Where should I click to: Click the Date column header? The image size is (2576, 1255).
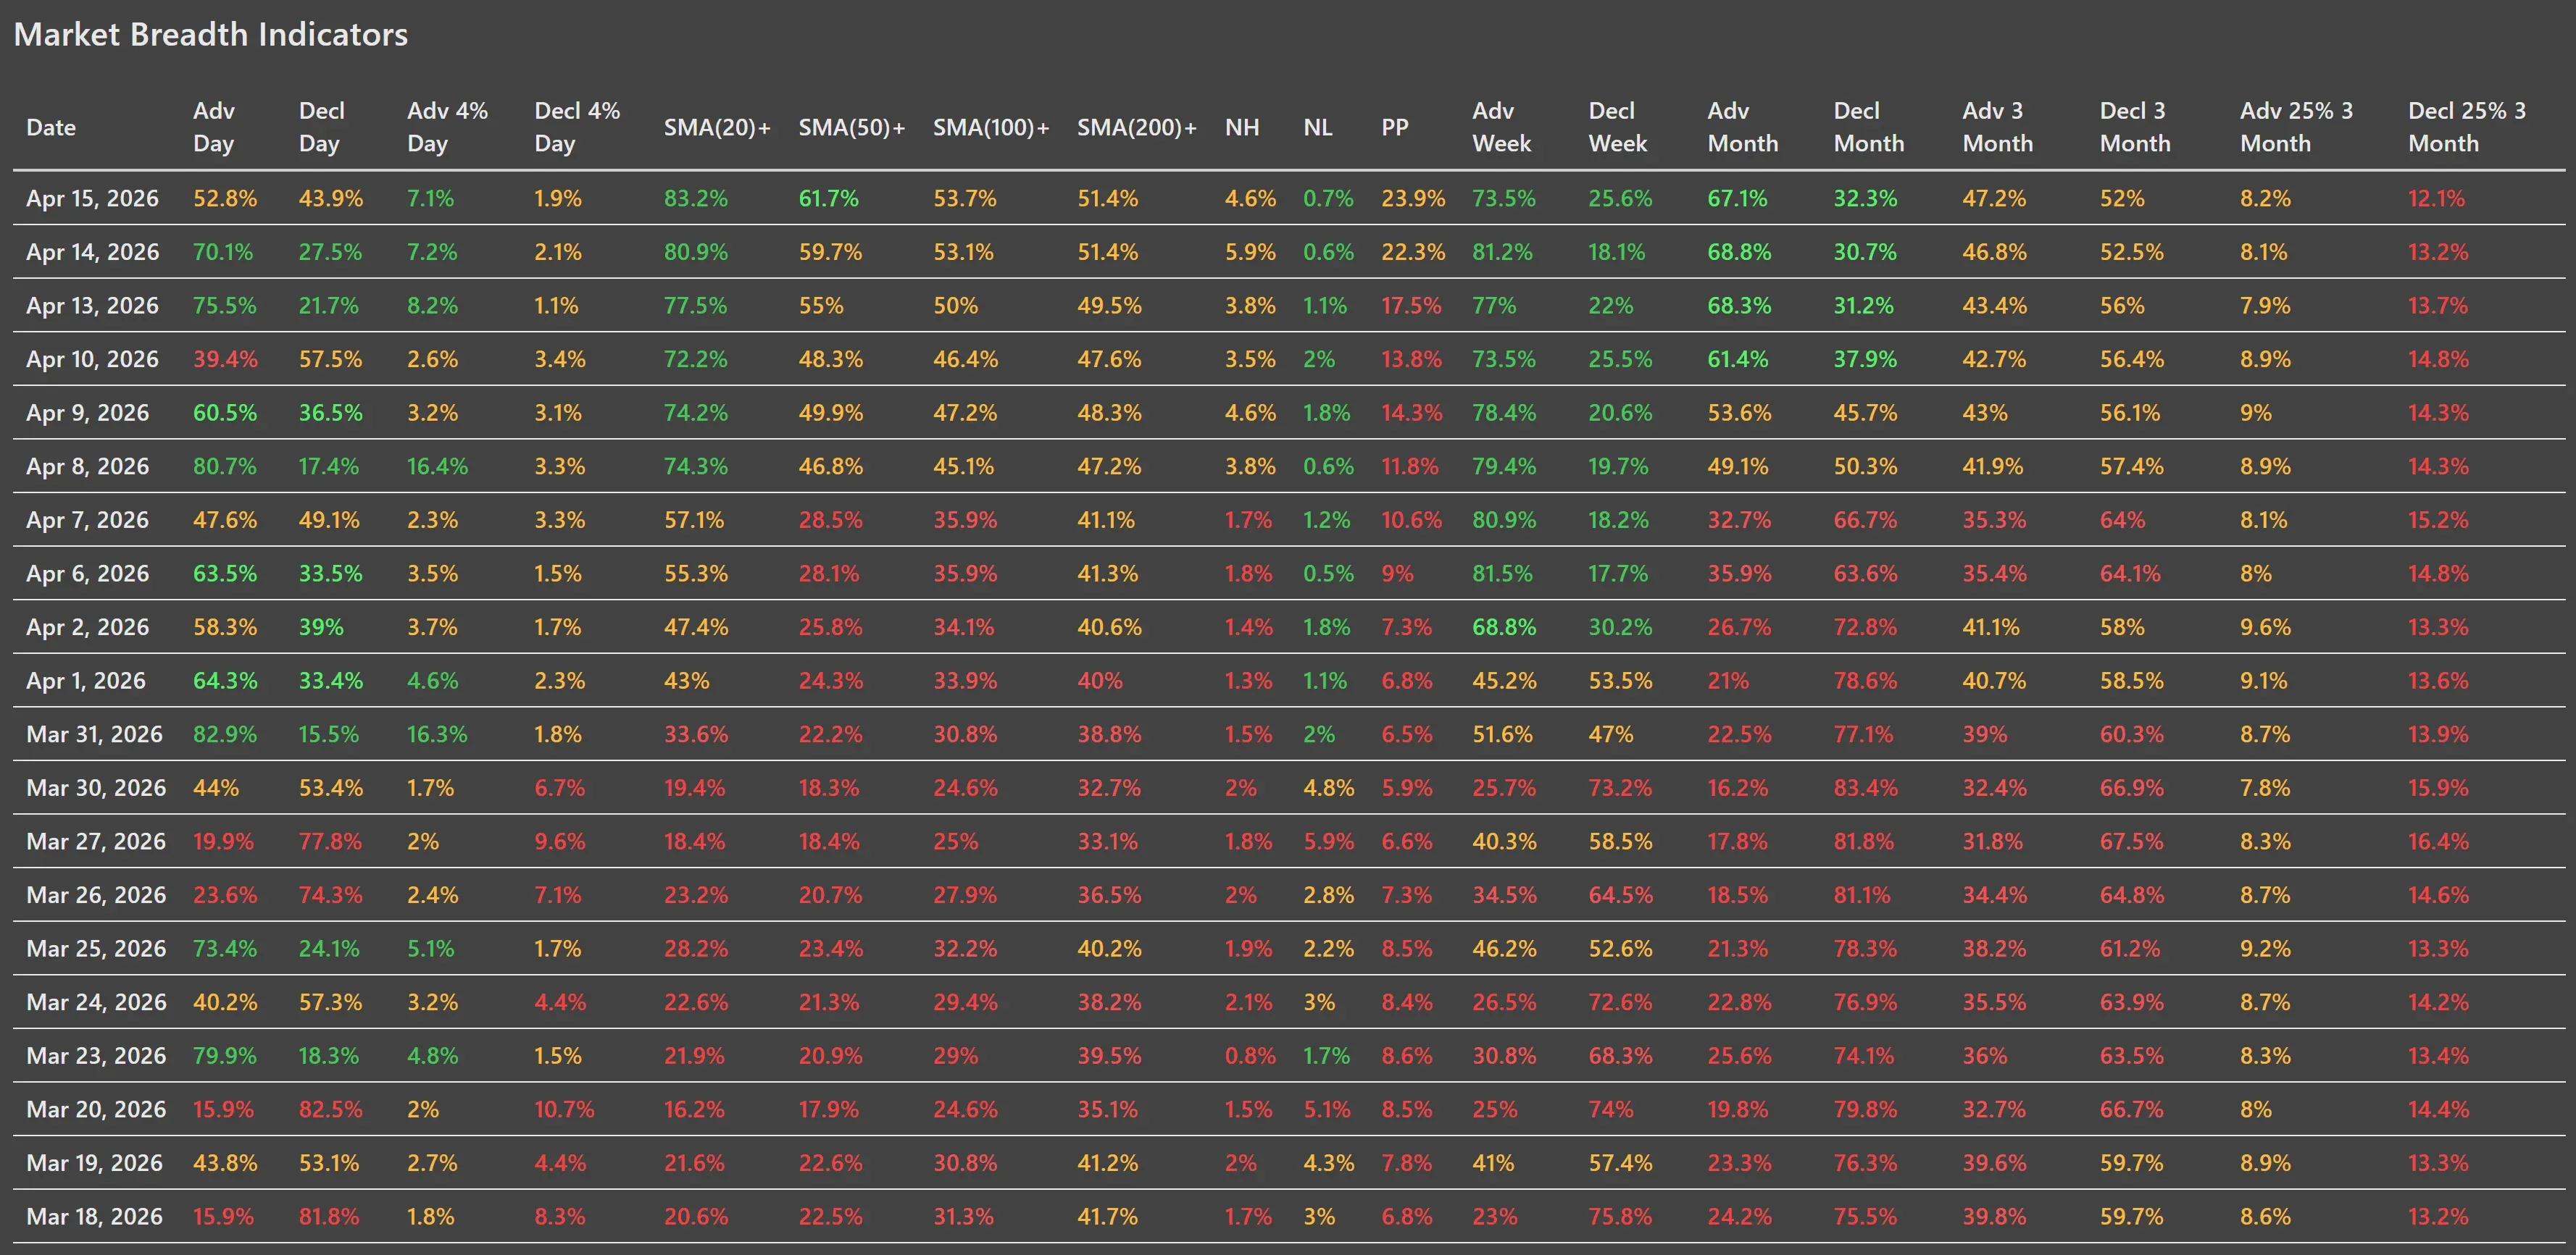51,127
